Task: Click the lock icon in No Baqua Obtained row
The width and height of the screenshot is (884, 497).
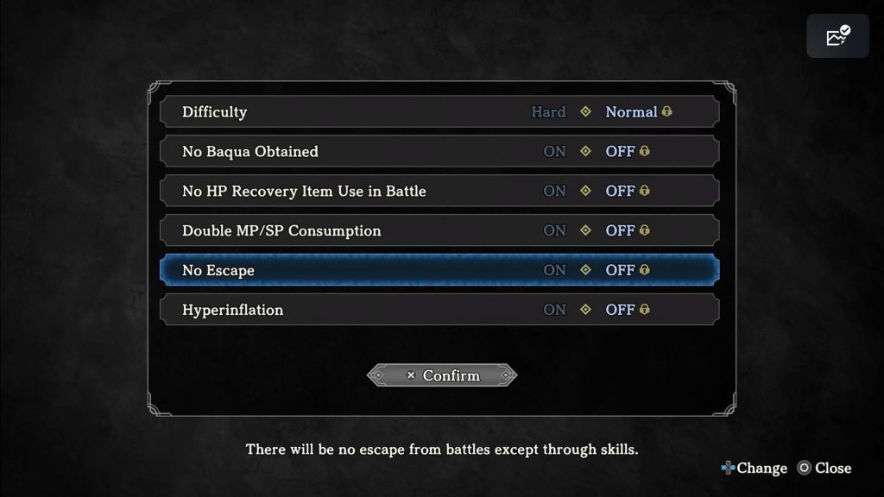Action: point(645,152)
